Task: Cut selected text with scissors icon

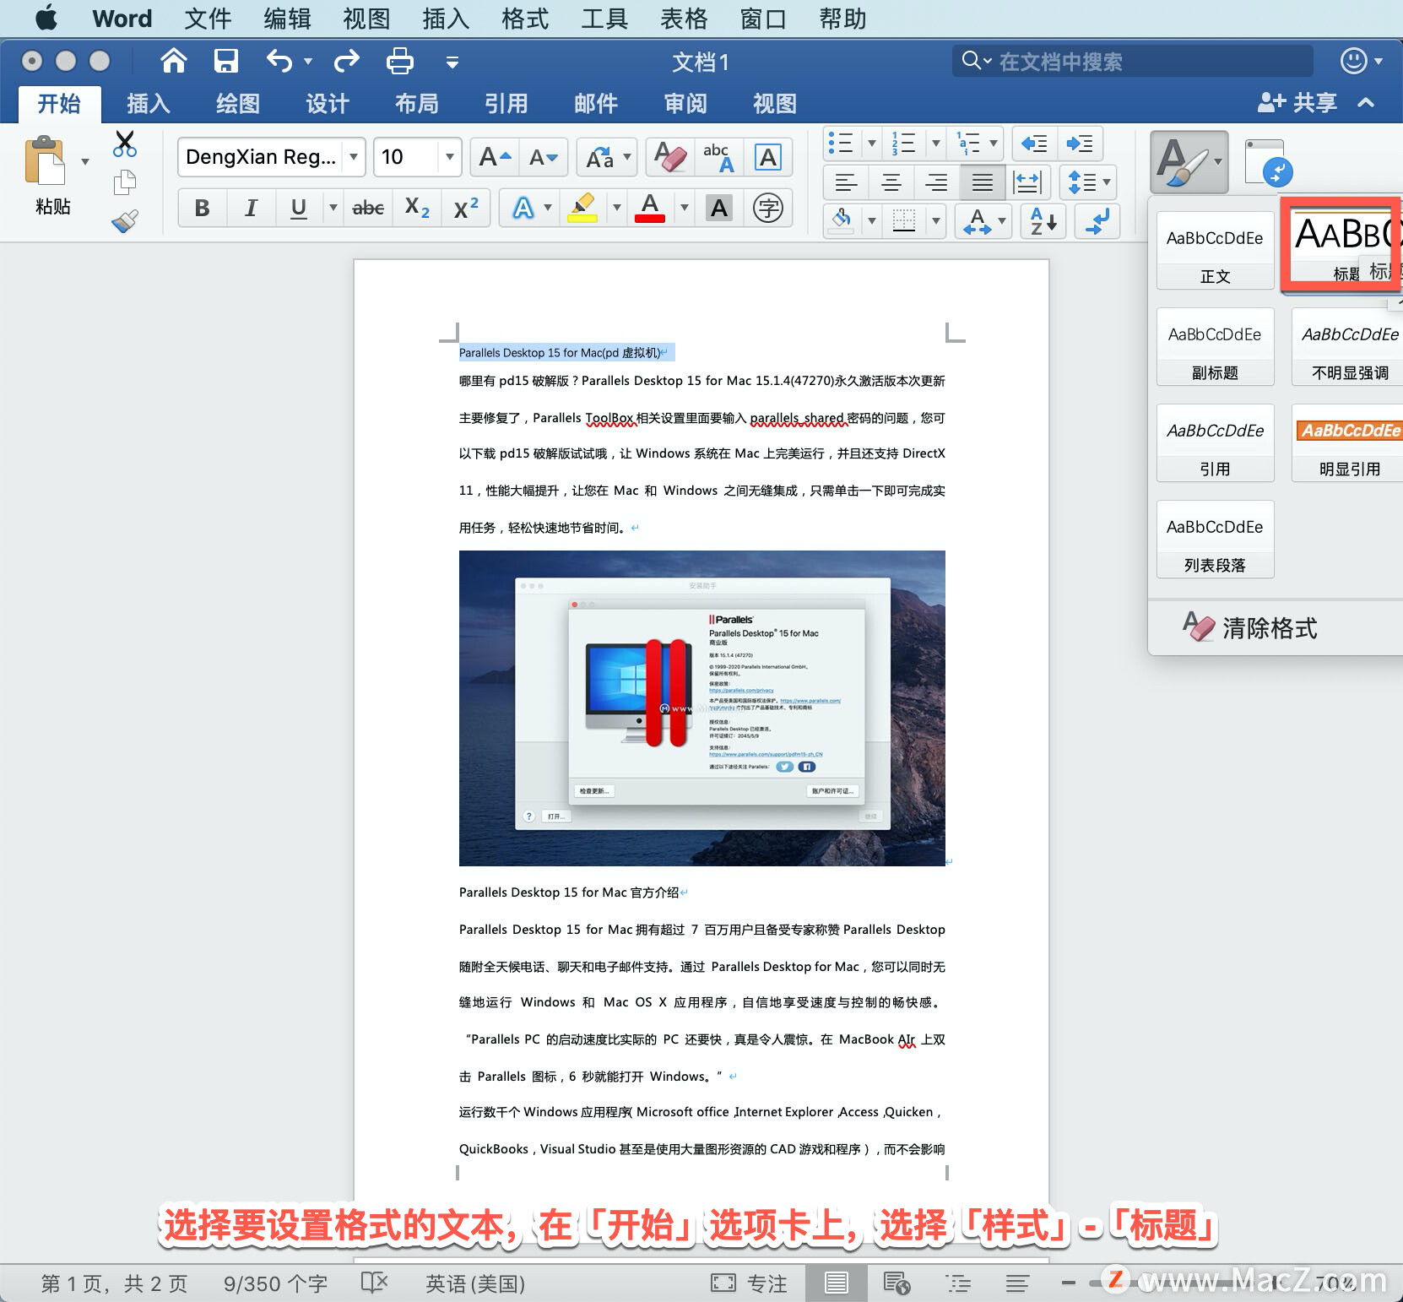Action: point(125,144)
